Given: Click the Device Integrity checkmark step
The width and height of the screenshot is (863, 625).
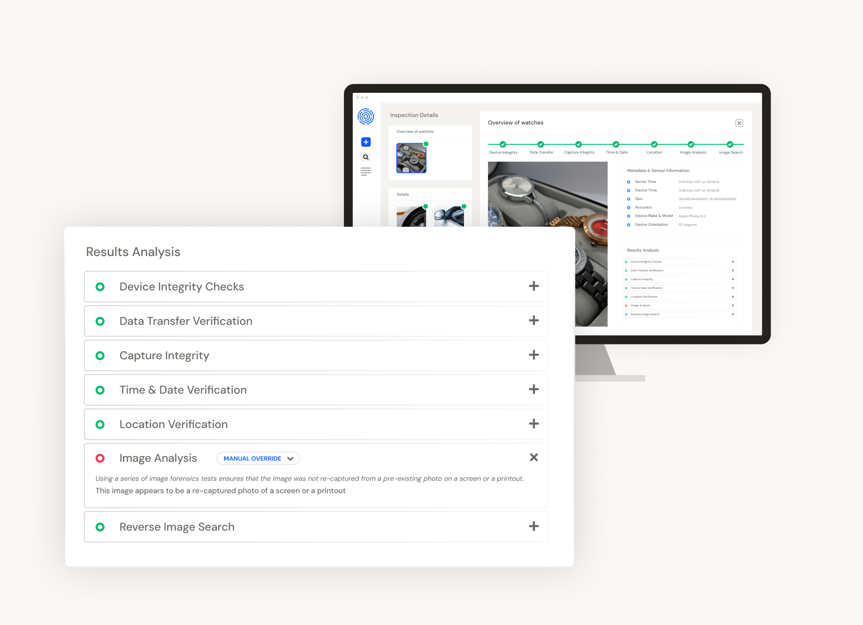Looking at the screenshot, I should click(x=503, y=144).
